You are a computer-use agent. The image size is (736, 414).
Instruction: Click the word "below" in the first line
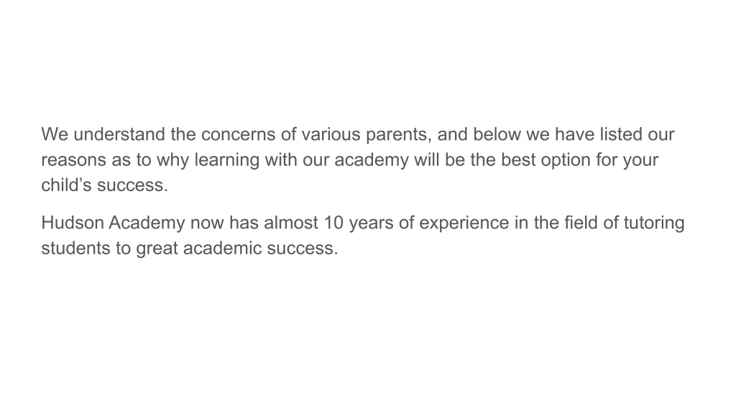coord(497,134)
